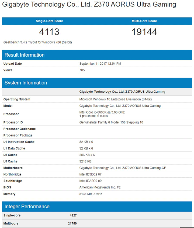Click the Integer Single-core label
Image resolution: width=194 pixels, height=228 pixels.
pyautogui.click(x=12, y=215)
